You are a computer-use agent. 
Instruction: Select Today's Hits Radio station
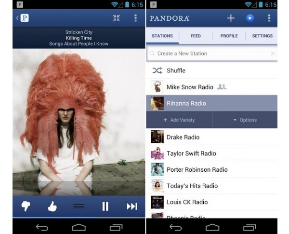[x=212, y=186]
